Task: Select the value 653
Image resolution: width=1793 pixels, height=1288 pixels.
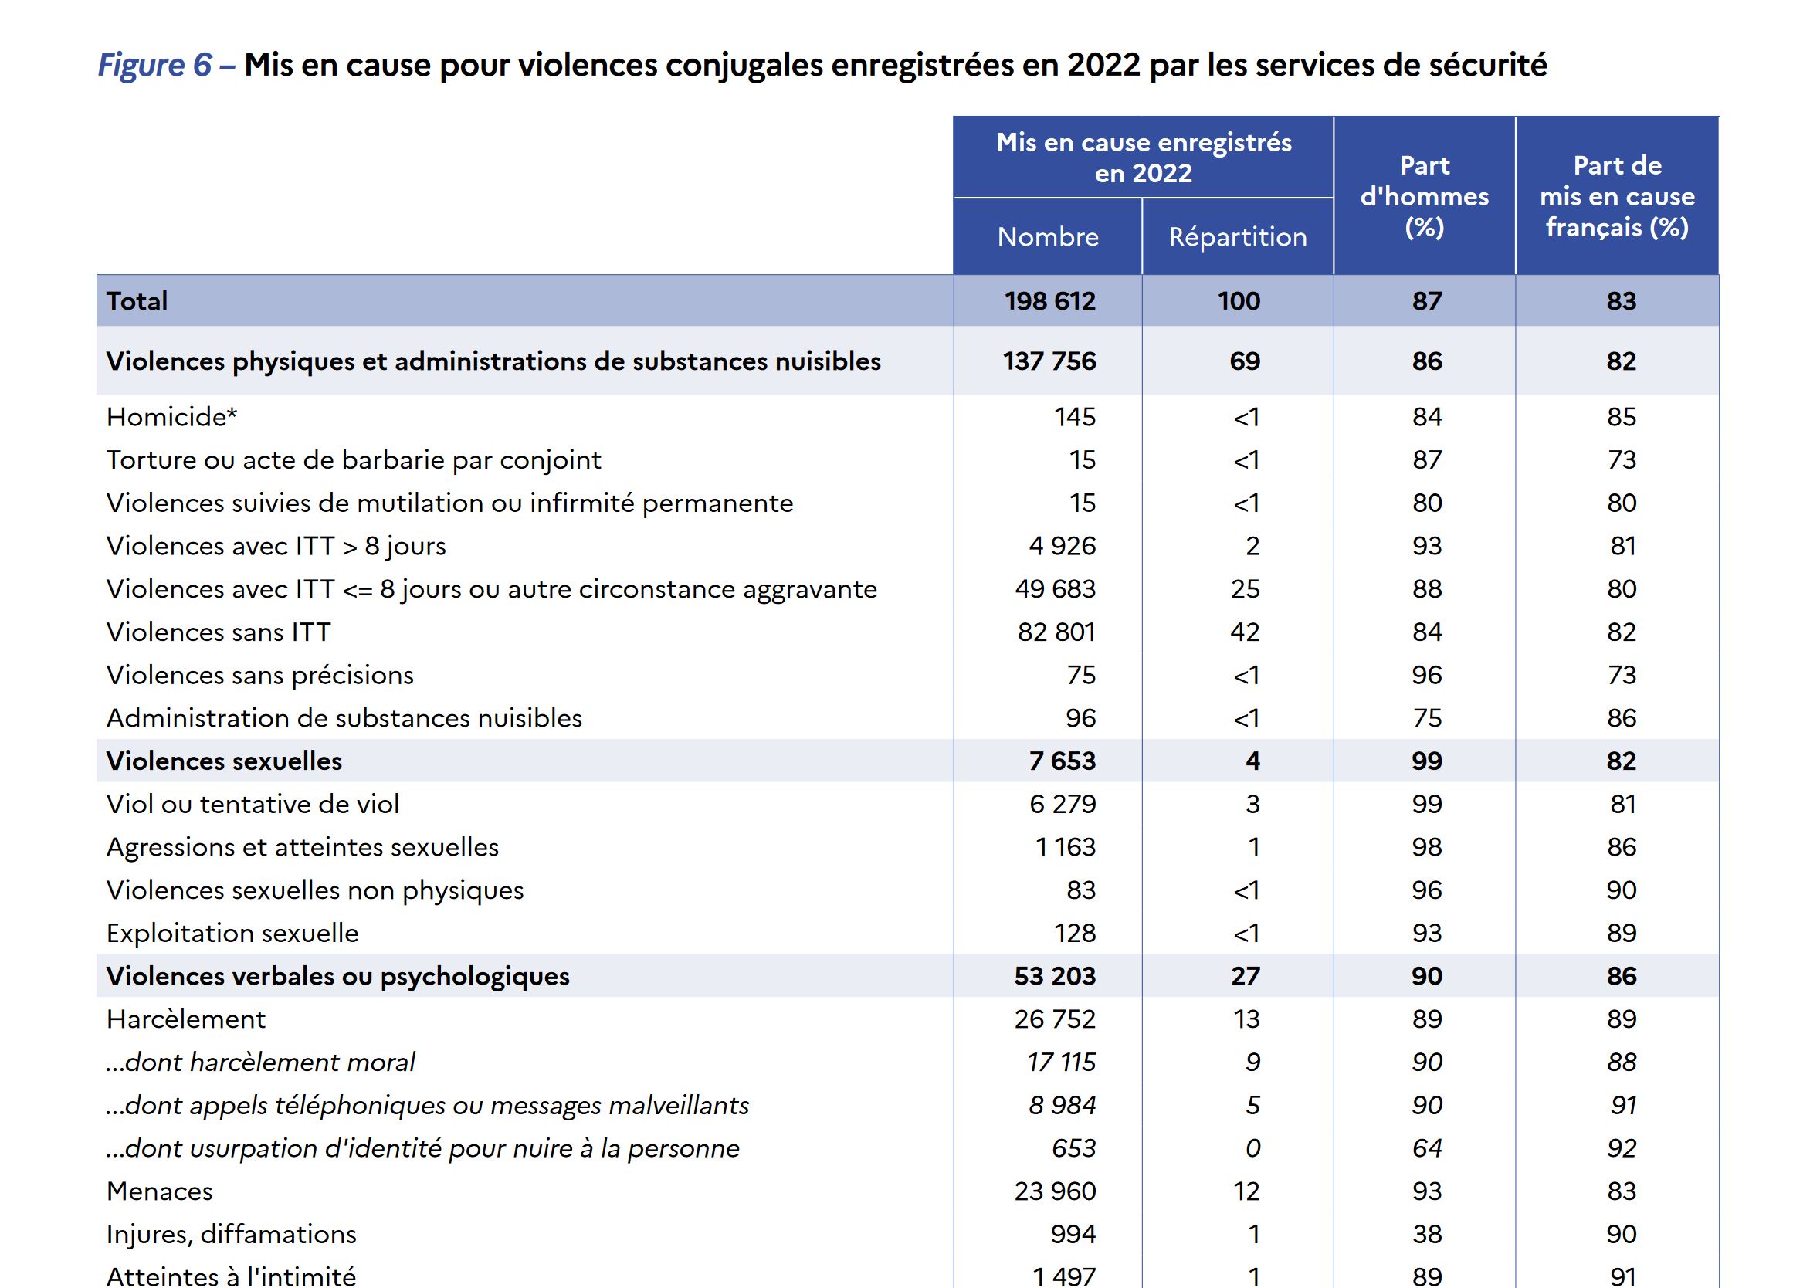Action: [1073, 1149]
